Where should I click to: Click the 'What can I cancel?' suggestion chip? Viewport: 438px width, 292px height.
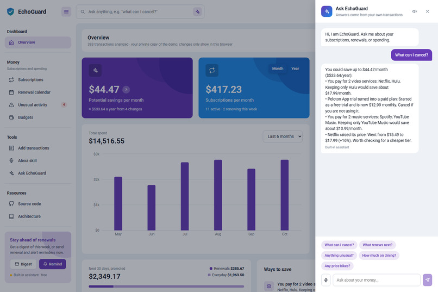pos(339,245)
